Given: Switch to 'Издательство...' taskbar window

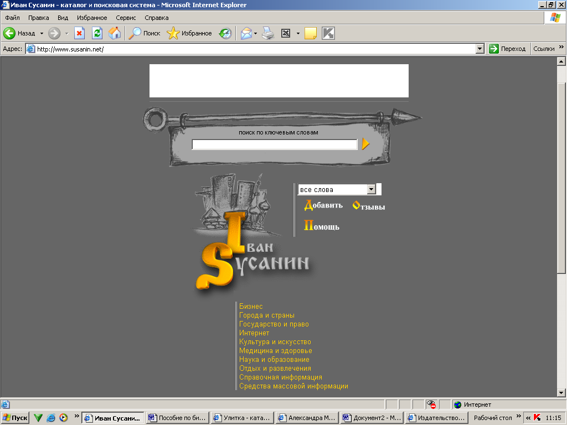Looking at the screenshot, I should tap(436, 418).
